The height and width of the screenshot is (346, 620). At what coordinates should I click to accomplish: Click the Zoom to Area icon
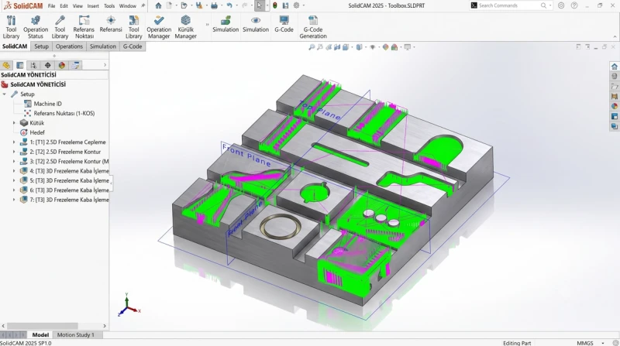coord(320,47)
